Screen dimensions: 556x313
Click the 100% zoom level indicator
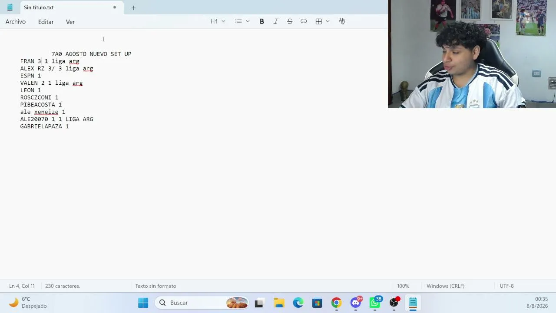(403, 286)
